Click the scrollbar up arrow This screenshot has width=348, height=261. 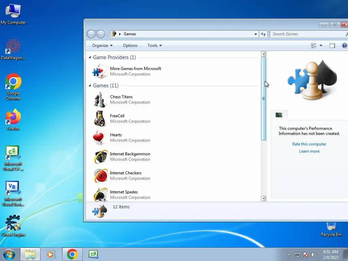pos(263,54)
